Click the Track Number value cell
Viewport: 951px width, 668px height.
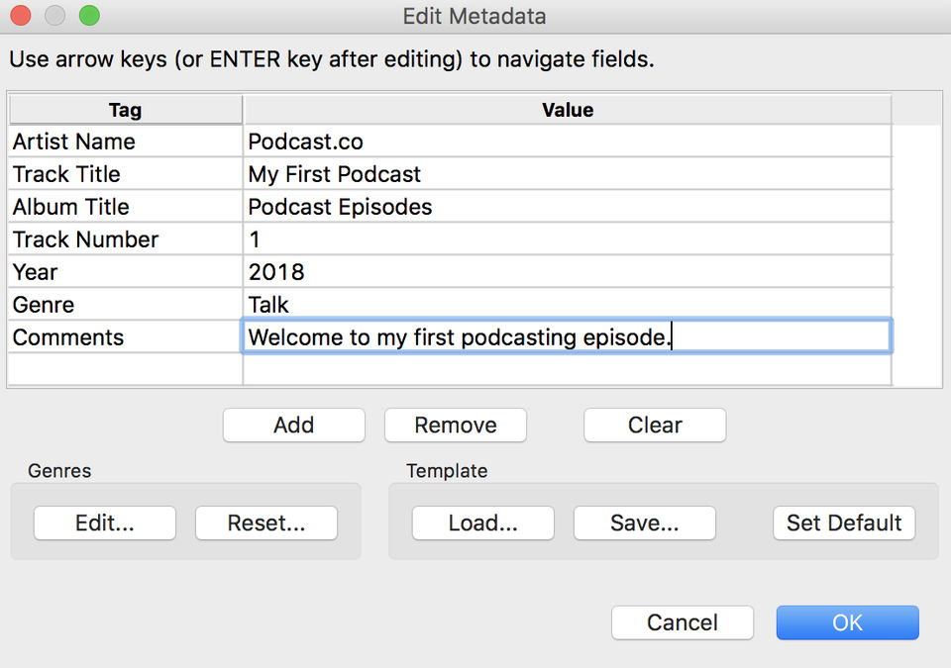[567, 239]
